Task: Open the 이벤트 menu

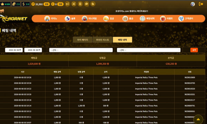Action: click(x=170, y=19)
